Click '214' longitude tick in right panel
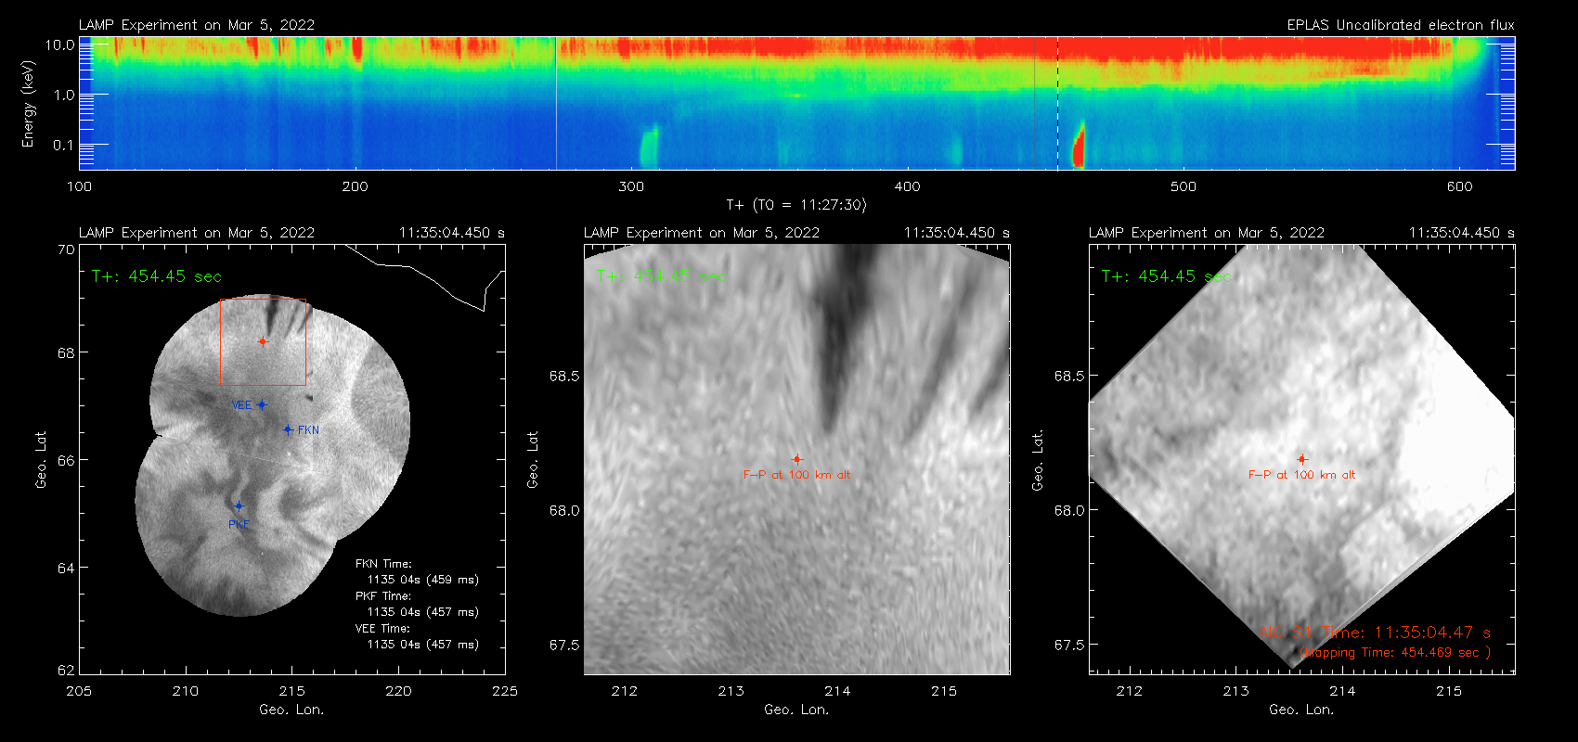The image size is (1578, 742). [x=1342, y=691]
